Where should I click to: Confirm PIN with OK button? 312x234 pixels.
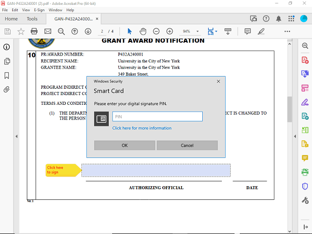(125, 145)
